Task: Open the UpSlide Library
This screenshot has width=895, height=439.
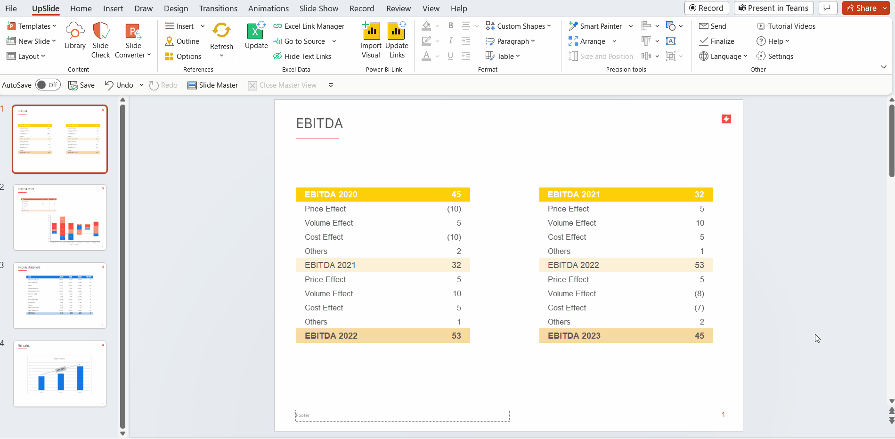Action: coord(75,36)
